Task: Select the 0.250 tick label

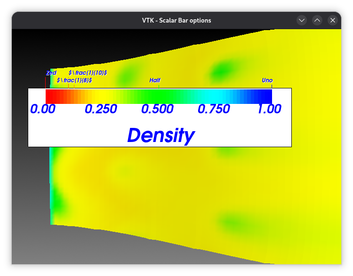Action: [x=101, y=109]
